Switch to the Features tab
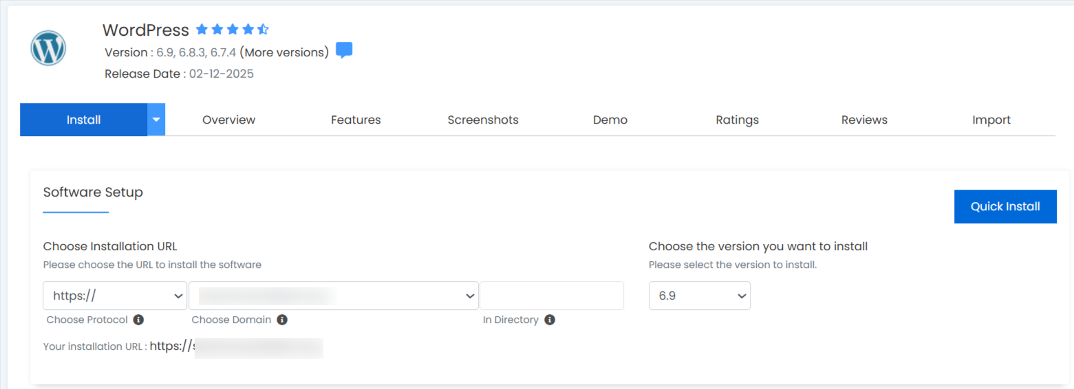Viewport: 1074px width, 389px height. click(356, 120)
